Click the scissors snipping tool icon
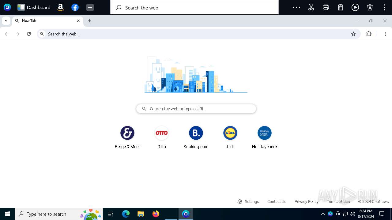The image size is (392, 220). 311,7
